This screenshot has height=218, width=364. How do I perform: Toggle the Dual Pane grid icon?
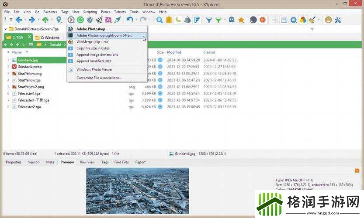pos(275,20)
